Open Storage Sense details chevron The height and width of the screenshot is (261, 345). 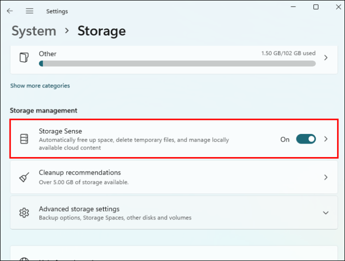[x=326, y=139]
